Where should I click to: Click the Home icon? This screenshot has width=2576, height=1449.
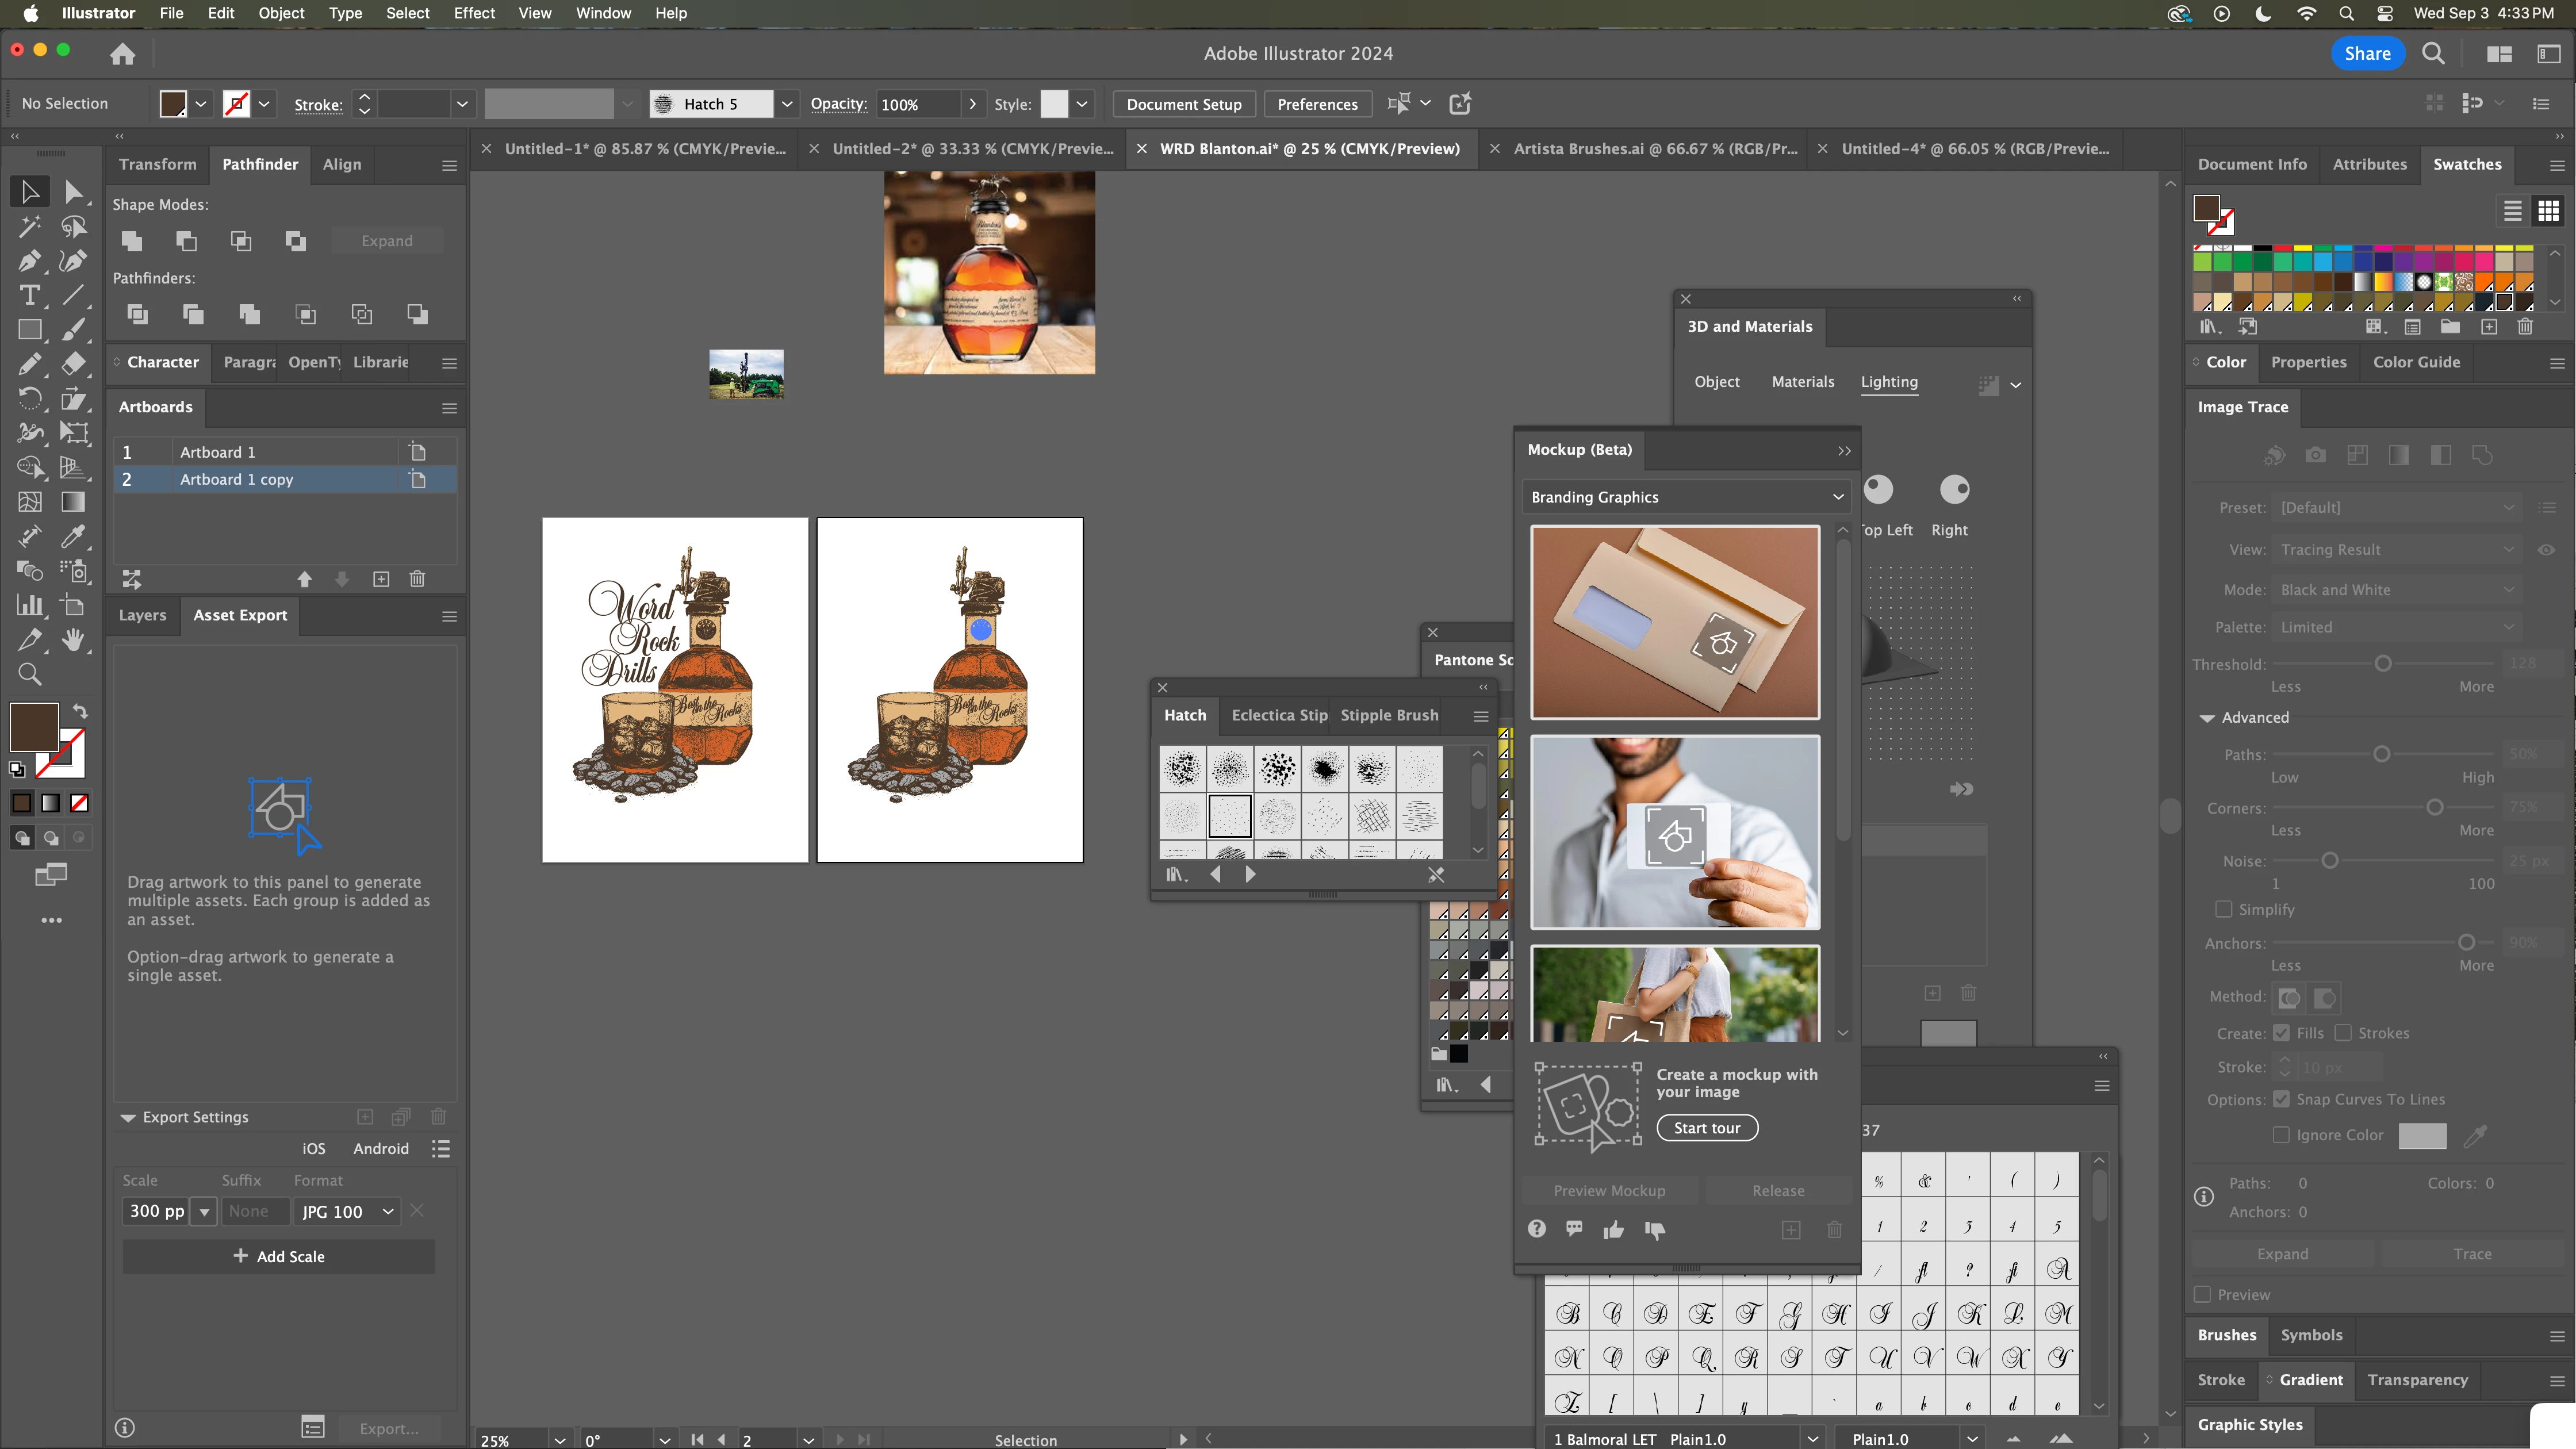click(122, 54)
